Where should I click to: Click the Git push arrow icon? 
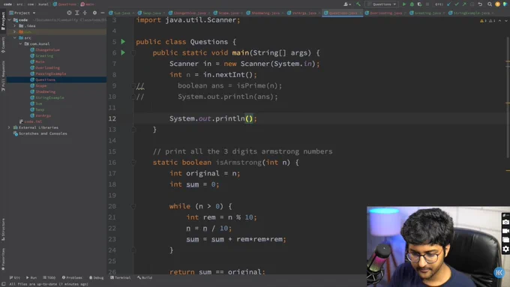point(464,4)
